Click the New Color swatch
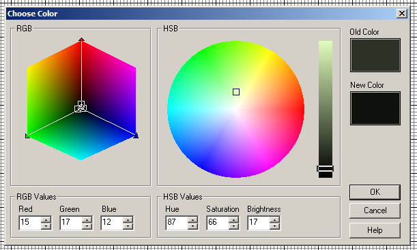Screen dimensions: 417x250 point(375,108)
